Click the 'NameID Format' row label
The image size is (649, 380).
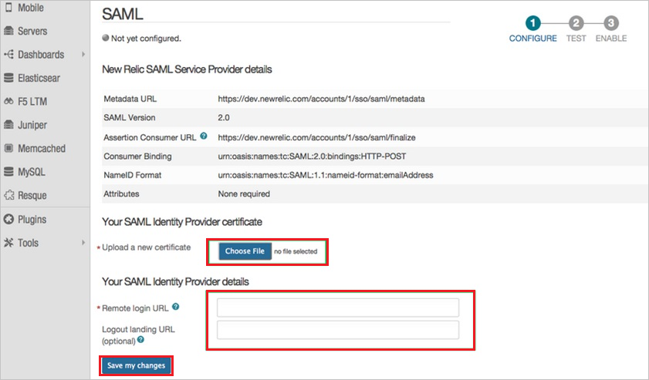(x=133, y=175)
